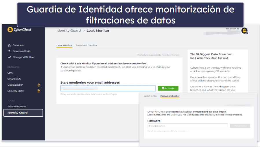Open the Smart DNS product page
Viewport: 260px width, 147px height.
click(14, 79)
